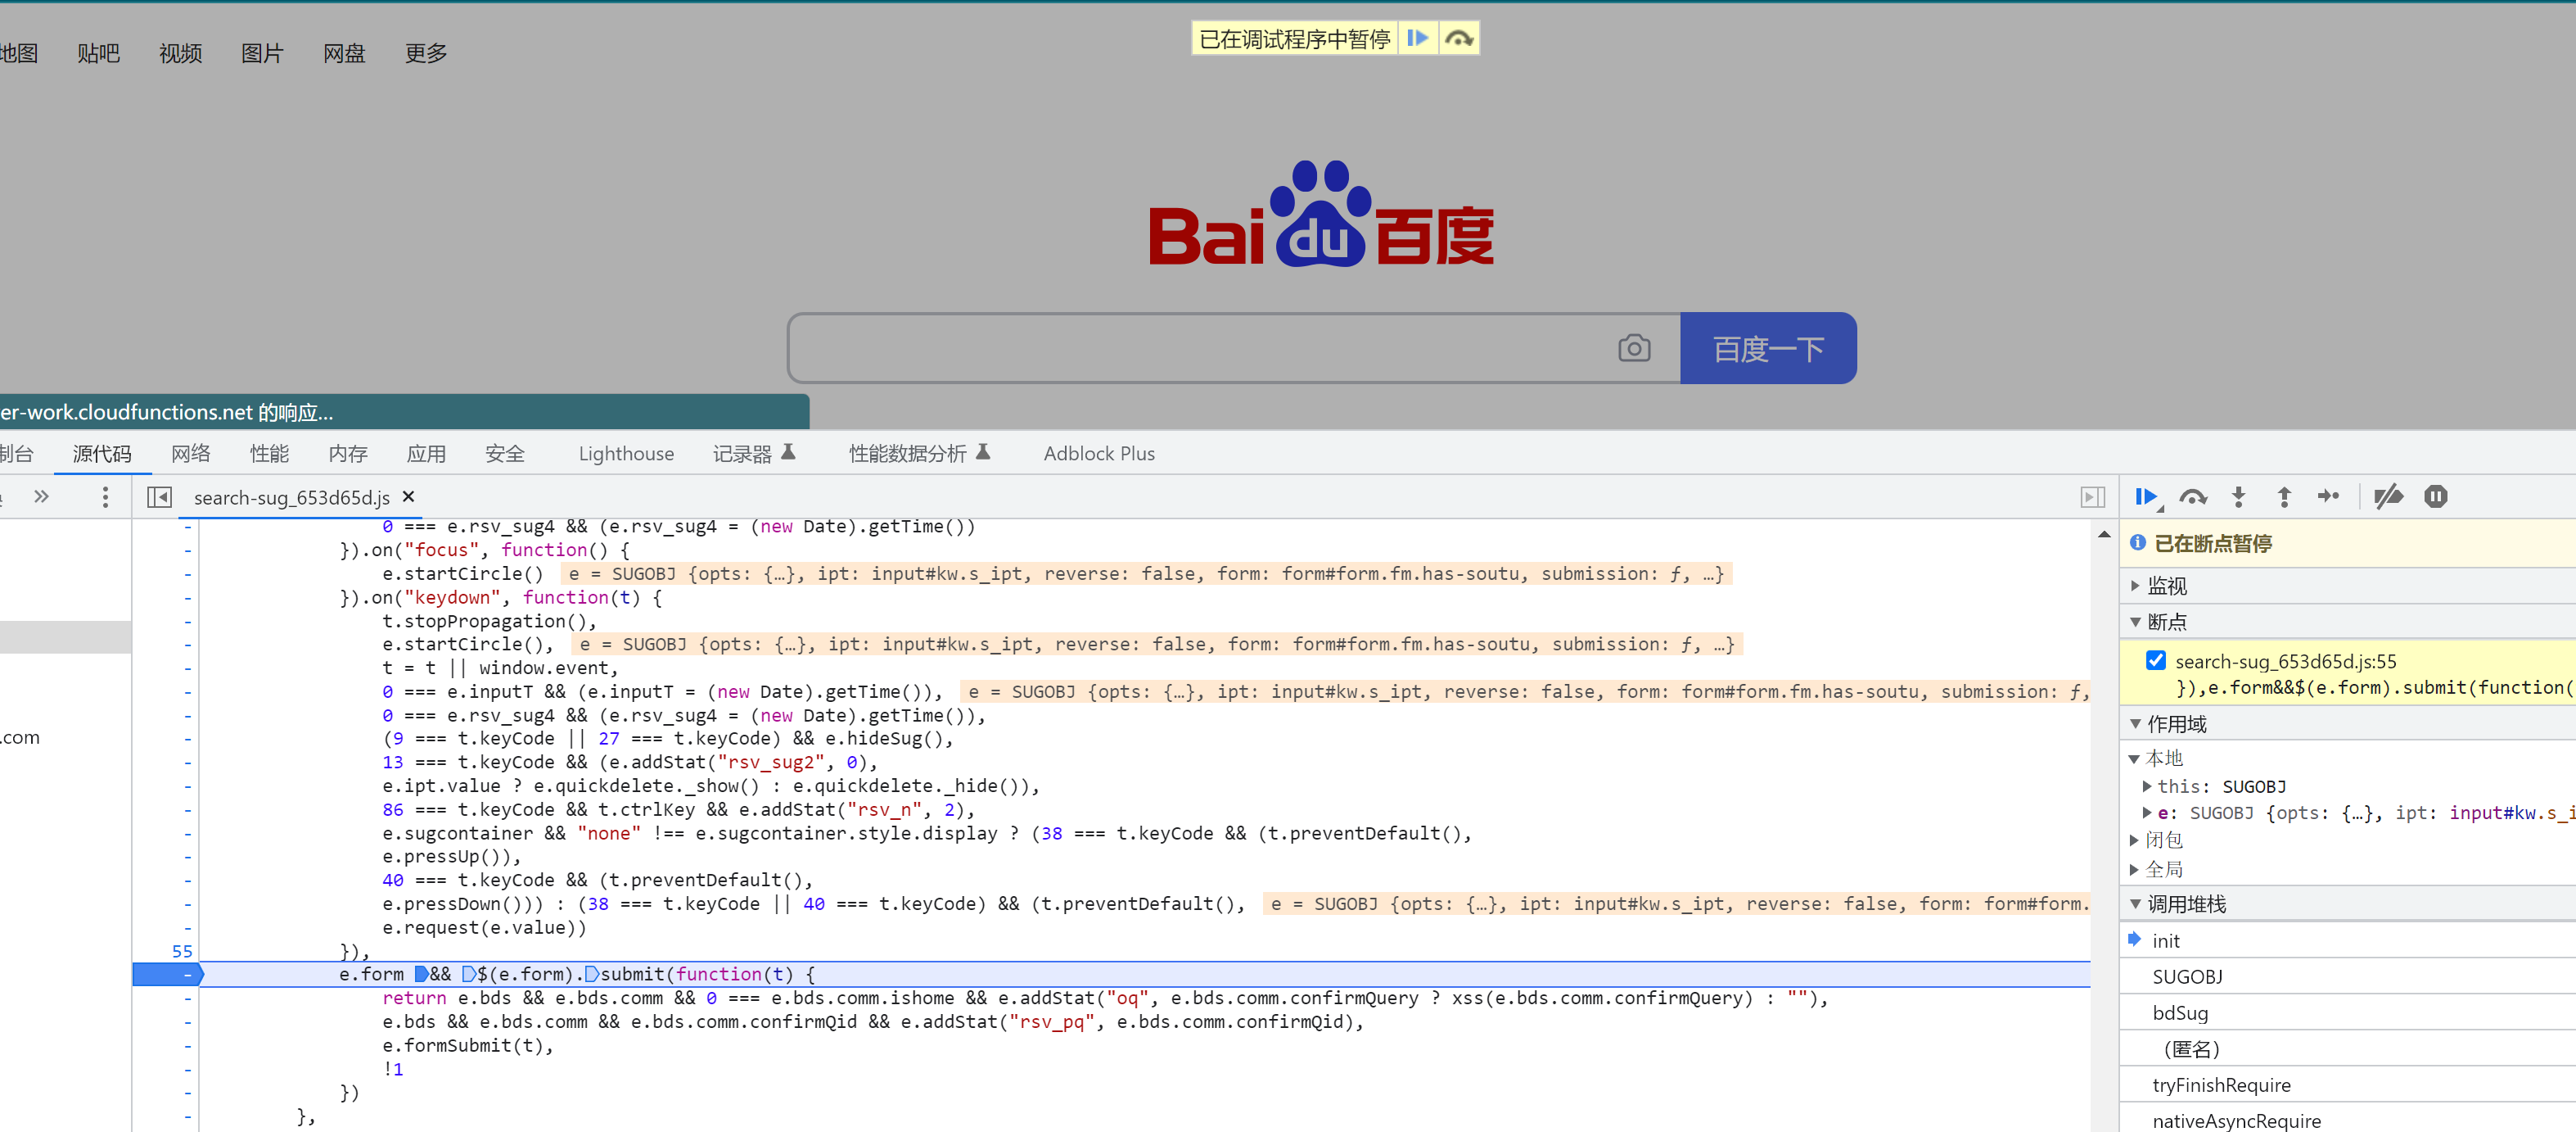Click the Step over next function call icon

coord(2193,496)
